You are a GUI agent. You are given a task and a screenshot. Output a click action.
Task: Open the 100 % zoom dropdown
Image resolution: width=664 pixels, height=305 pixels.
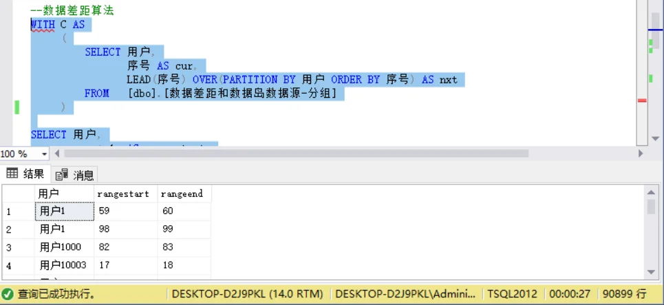click(44, 154)
